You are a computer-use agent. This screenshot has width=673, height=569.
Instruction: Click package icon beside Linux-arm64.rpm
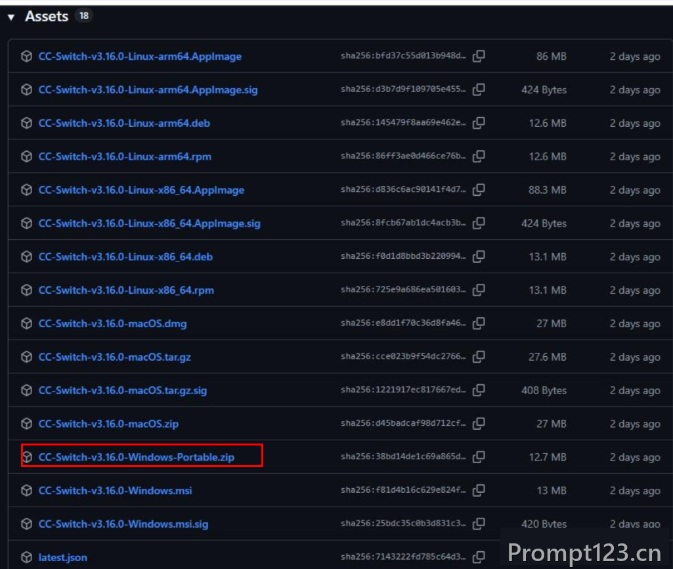pos(27,156)
